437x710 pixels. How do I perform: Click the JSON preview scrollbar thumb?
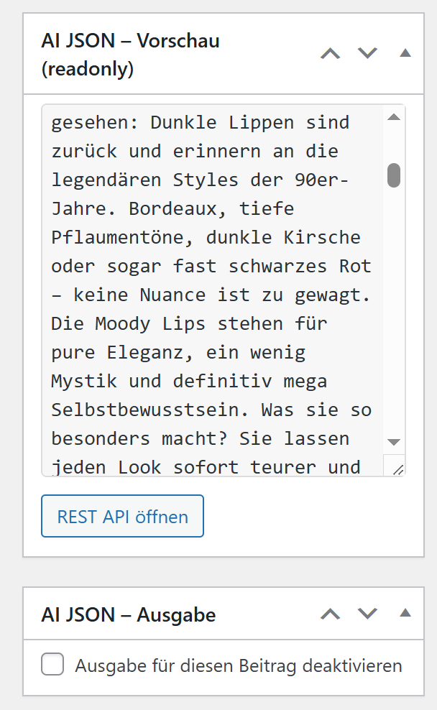[394, 175]
